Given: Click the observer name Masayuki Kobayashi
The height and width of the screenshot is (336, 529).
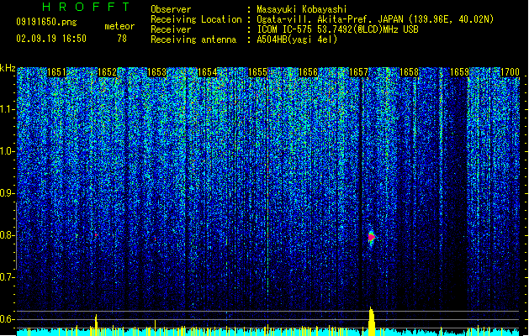Looking at the screenshot, I should [x=302, y=9].
